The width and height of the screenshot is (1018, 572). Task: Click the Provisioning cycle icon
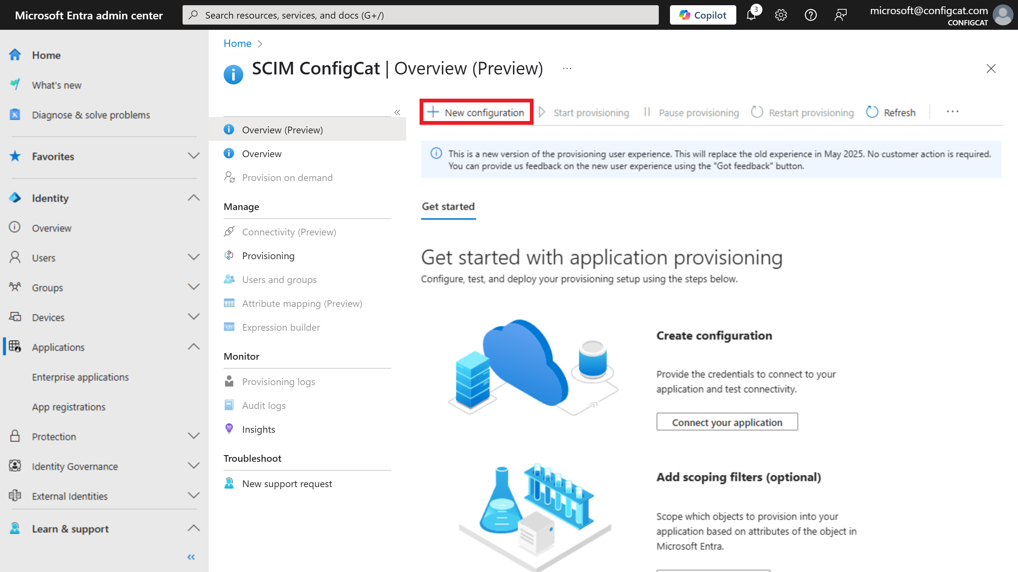tap(229, 255)
